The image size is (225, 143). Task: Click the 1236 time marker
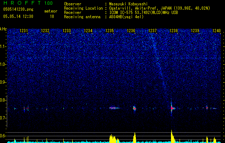tap(131, 31)
